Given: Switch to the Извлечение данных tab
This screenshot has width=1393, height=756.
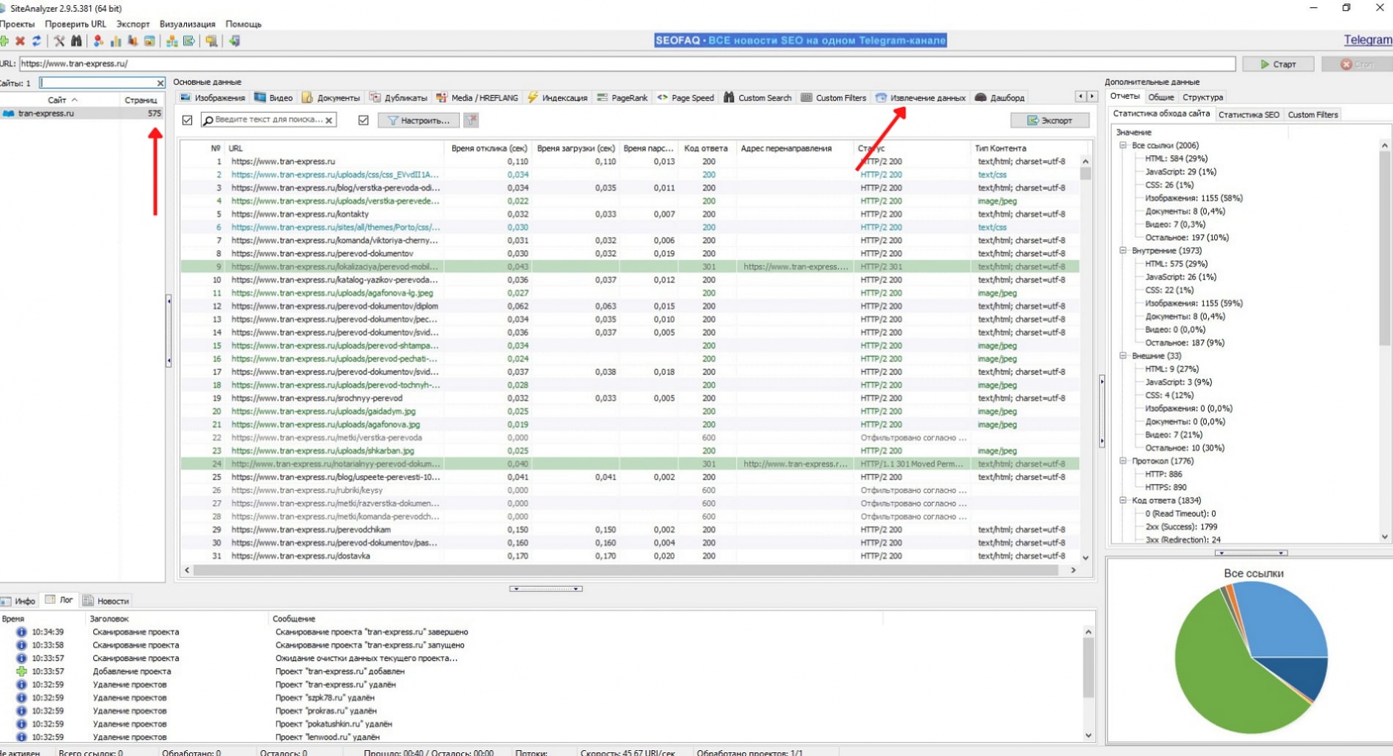Looking at the screenshot, I should click(x=921, y=97).
